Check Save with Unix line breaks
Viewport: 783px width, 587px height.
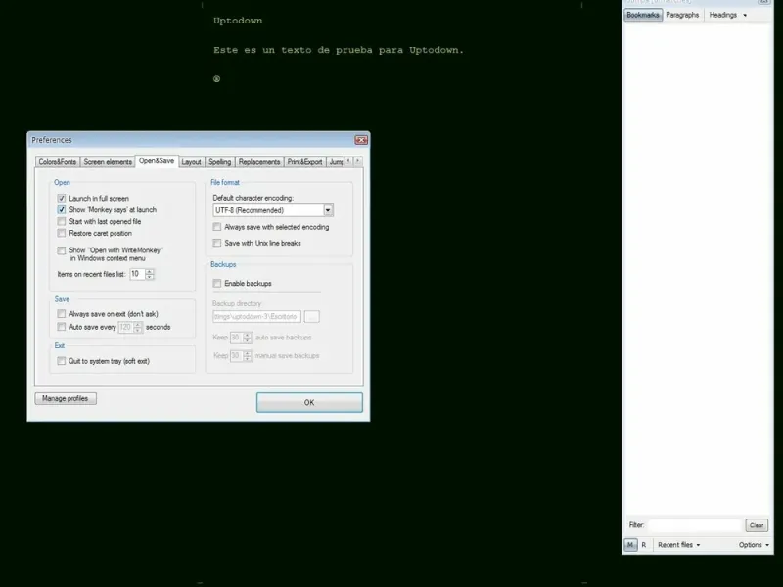click(217, 243)
